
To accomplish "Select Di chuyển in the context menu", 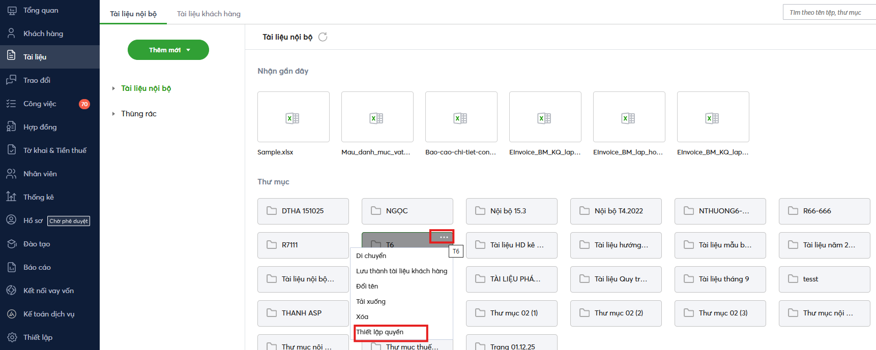I will point(371,256).
